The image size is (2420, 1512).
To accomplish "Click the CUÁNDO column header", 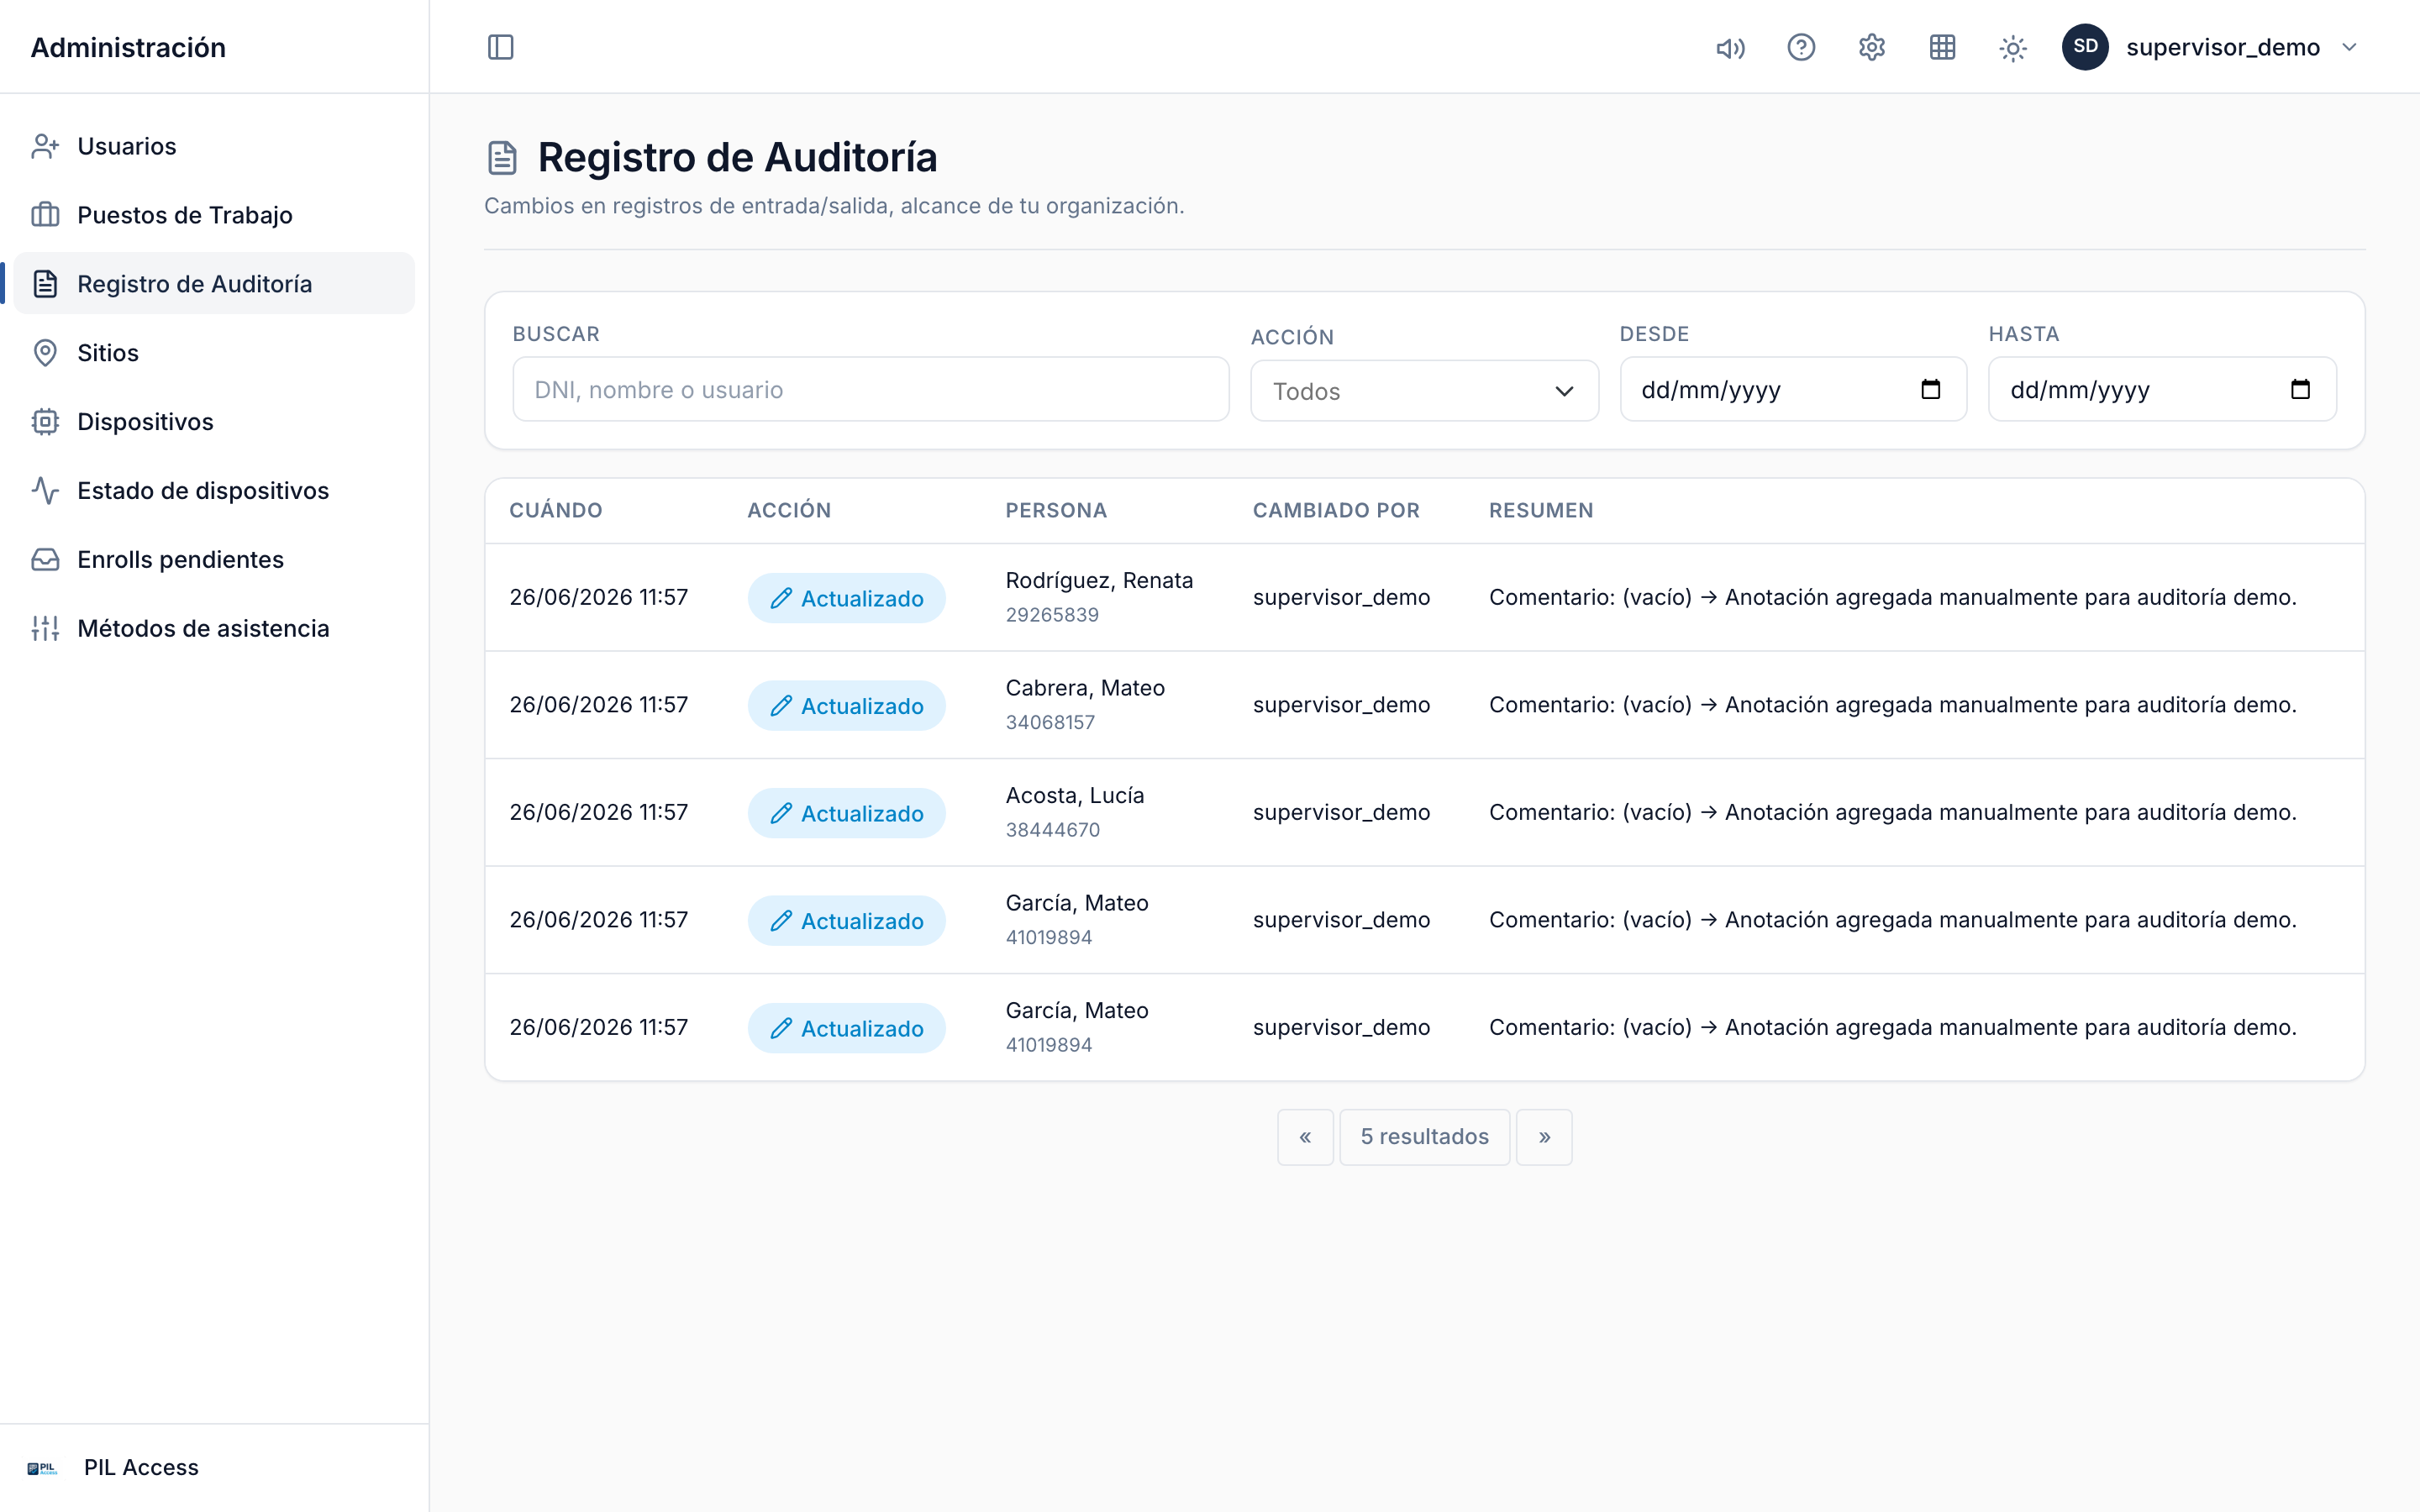I will pos(556,511).
